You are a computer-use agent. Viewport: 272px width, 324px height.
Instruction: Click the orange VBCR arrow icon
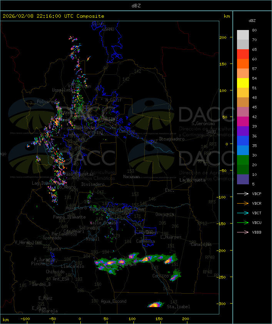point(243,203)
